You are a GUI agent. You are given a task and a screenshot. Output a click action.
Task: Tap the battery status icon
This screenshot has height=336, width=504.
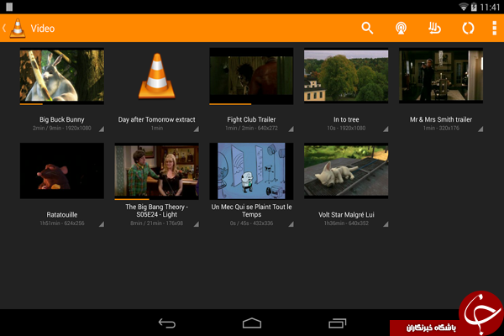(x=474, y=7)
